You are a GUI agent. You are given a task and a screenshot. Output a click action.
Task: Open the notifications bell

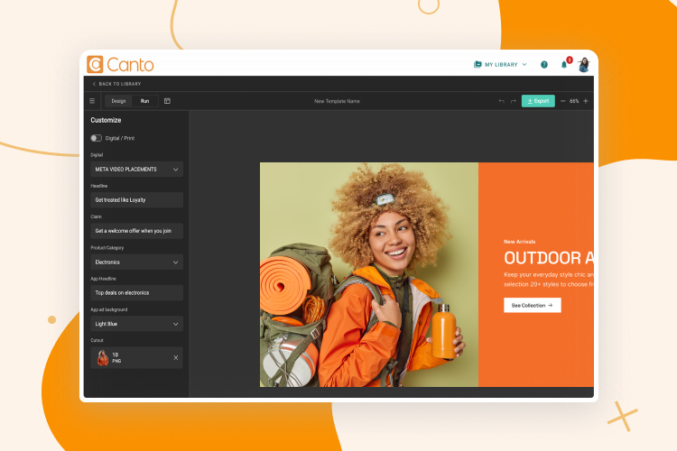(x=564, y=65)
